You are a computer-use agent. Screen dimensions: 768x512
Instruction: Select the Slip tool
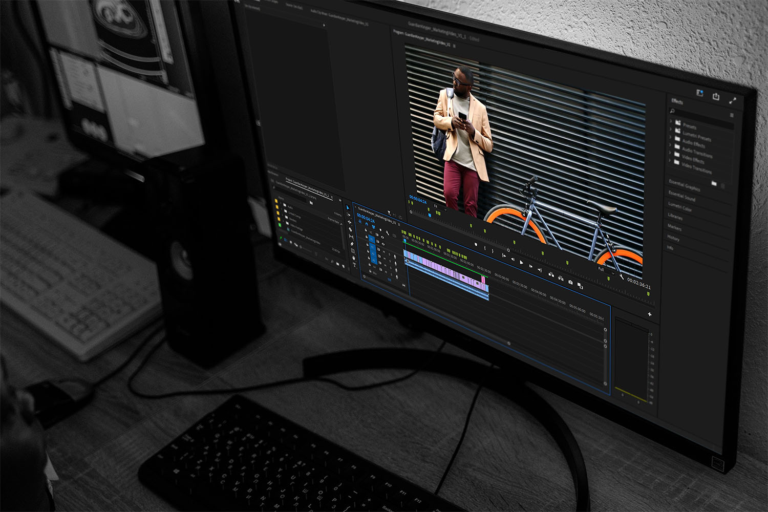[351, 237]
